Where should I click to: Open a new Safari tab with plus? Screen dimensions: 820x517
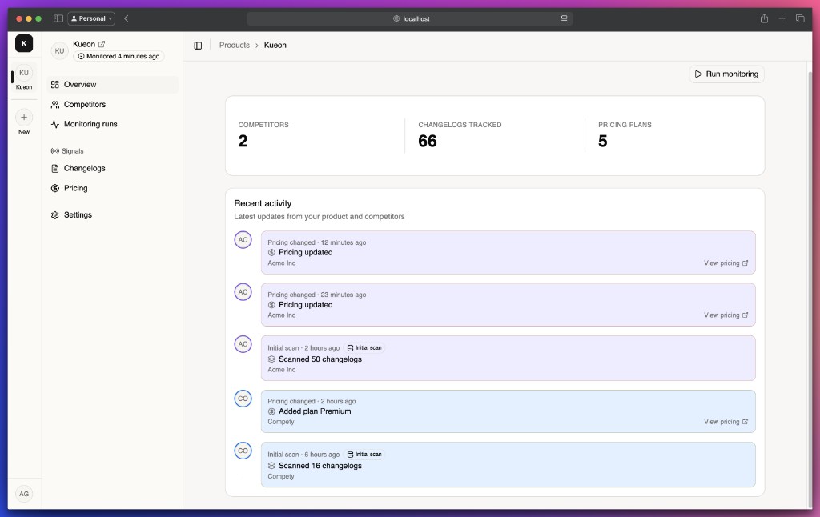pos(782,18)
